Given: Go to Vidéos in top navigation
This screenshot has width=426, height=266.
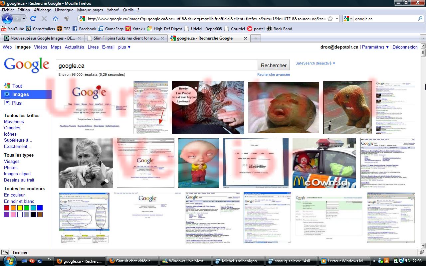Looking at the screenshot, I should pyautogui.click(x=41, y=47).
